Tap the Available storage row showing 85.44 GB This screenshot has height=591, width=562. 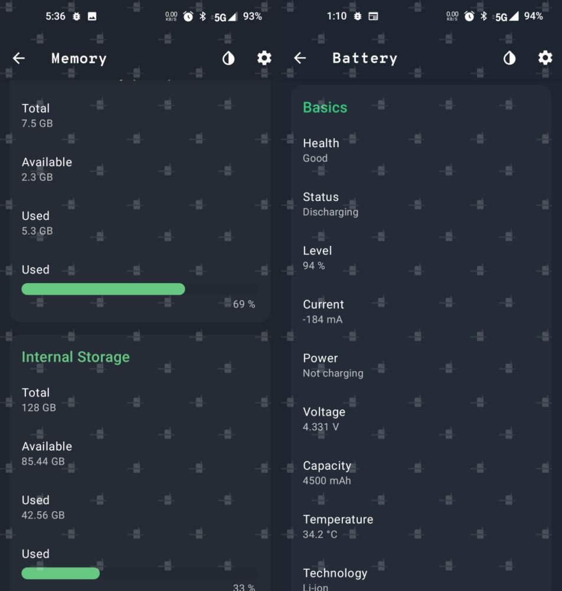[x=47, y=453]
